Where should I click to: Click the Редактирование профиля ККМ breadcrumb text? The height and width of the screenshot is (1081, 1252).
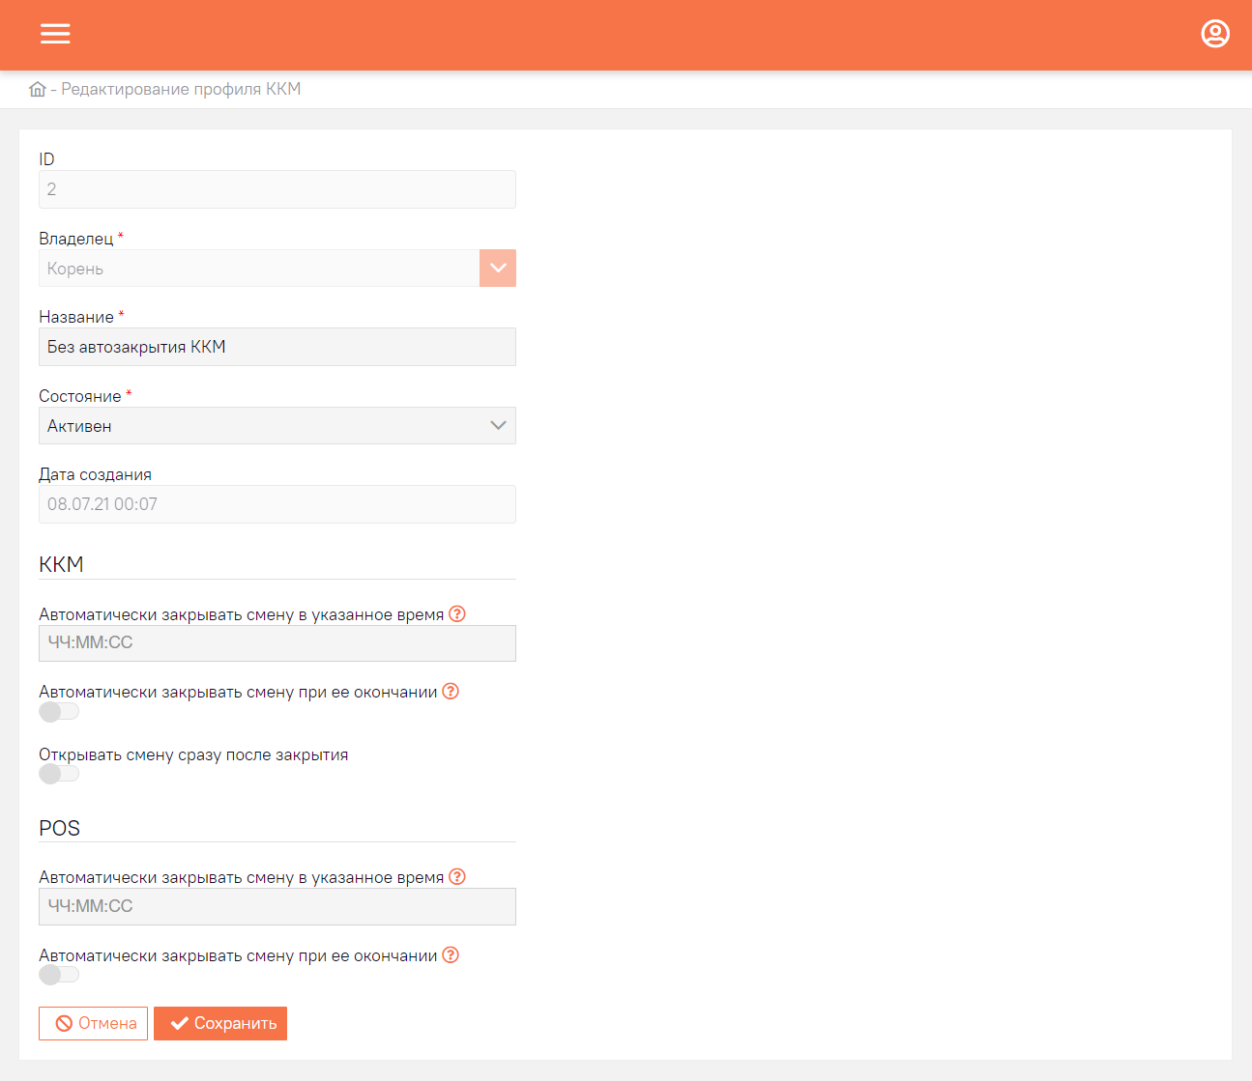point(181,89)
